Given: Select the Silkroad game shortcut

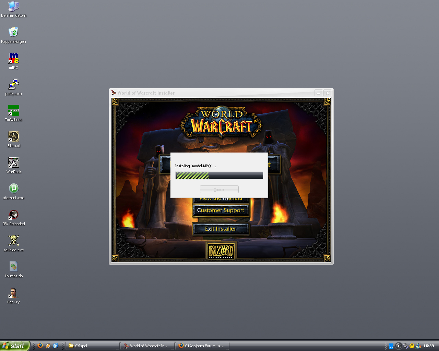Looking at the screenshot, I should (x=13, y=140).
